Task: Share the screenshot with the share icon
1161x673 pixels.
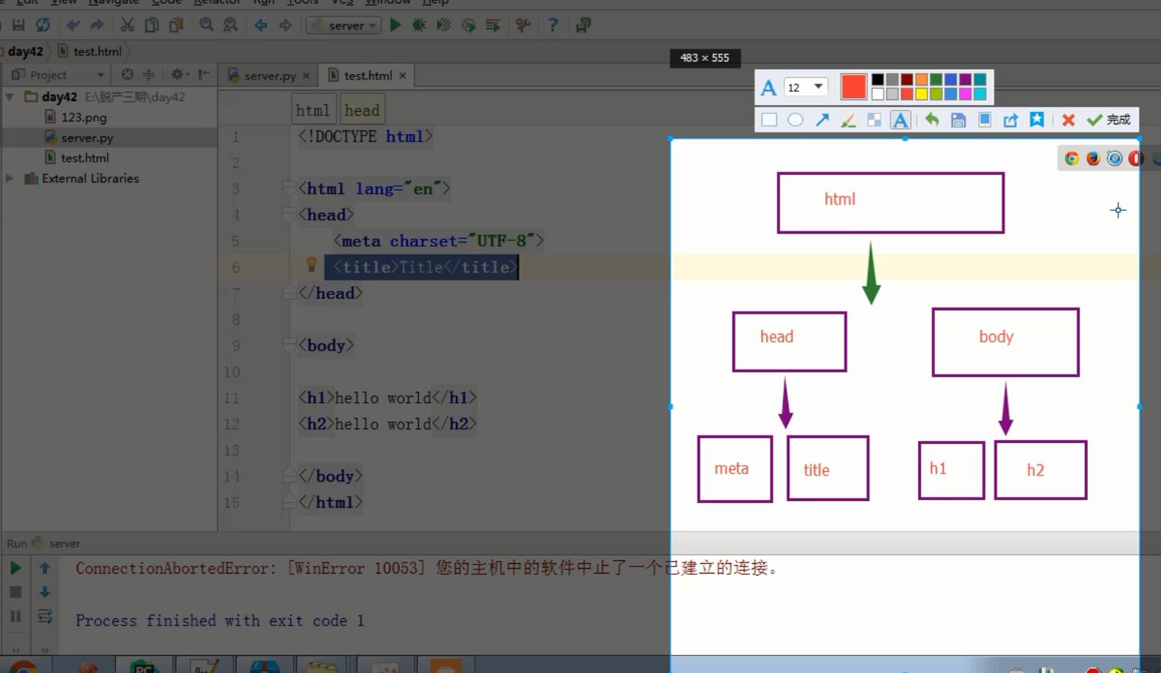Action: coord(1010,120)
